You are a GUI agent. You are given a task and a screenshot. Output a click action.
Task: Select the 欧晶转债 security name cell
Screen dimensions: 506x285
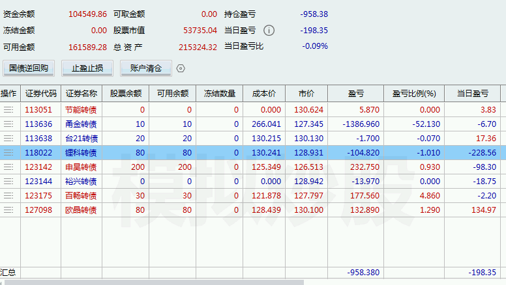(82, 210)
